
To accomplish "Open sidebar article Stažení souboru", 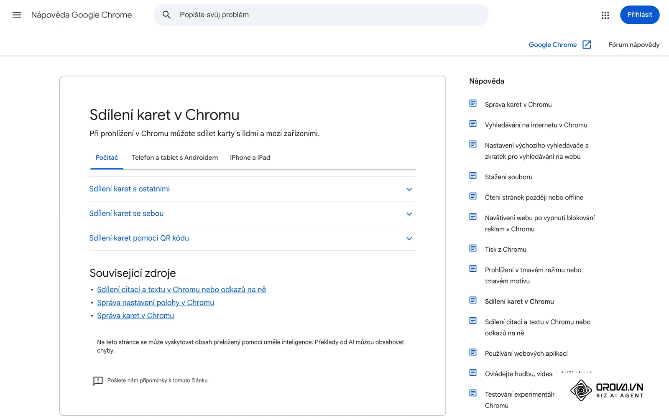I will click(508, 177).
